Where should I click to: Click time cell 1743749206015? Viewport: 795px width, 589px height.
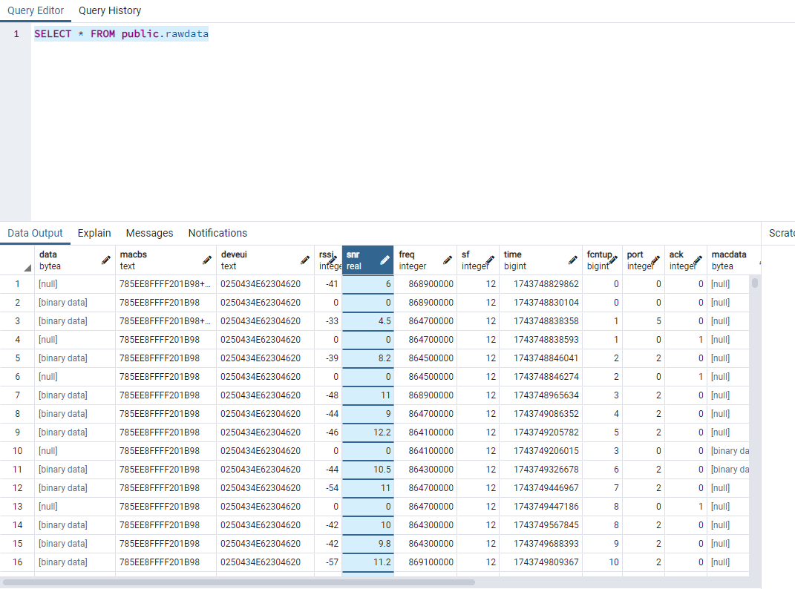tap(540, 450)
